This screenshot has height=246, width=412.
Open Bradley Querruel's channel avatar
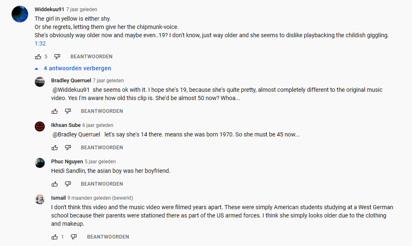pos(40,82)
